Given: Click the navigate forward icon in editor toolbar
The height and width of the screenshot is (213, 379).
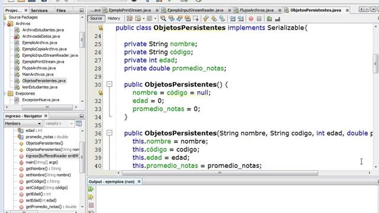Looking at the screenshot, I should pos(150,18).
